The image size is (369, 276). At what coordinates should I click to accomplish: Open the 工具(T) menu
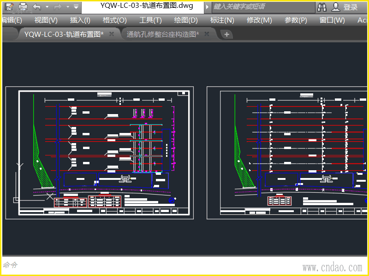click(x=150, y=20)
